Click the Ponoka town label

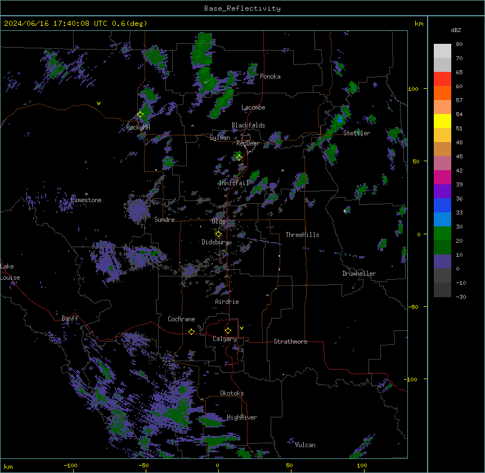click(270, 76)
